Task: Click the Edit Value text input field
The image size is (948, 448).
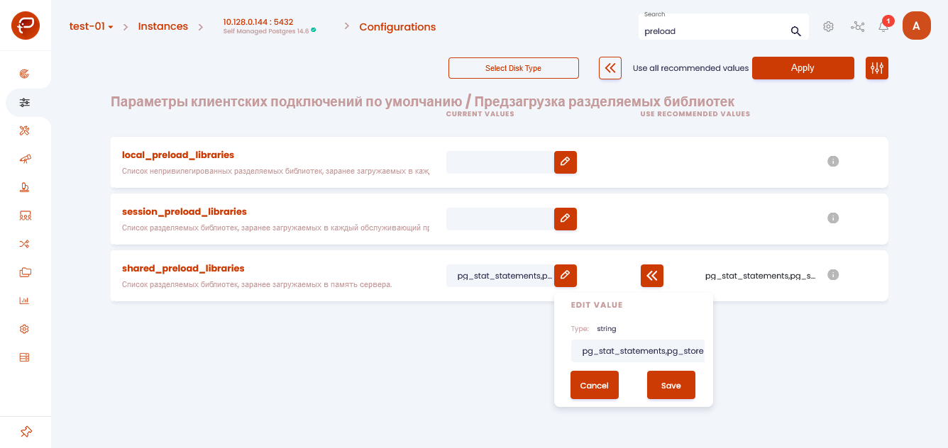Action: [x=638, y=351]
